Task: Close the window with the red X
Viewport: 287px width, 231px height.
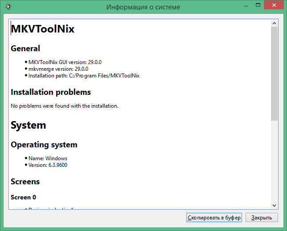Action: pos(274,5)
